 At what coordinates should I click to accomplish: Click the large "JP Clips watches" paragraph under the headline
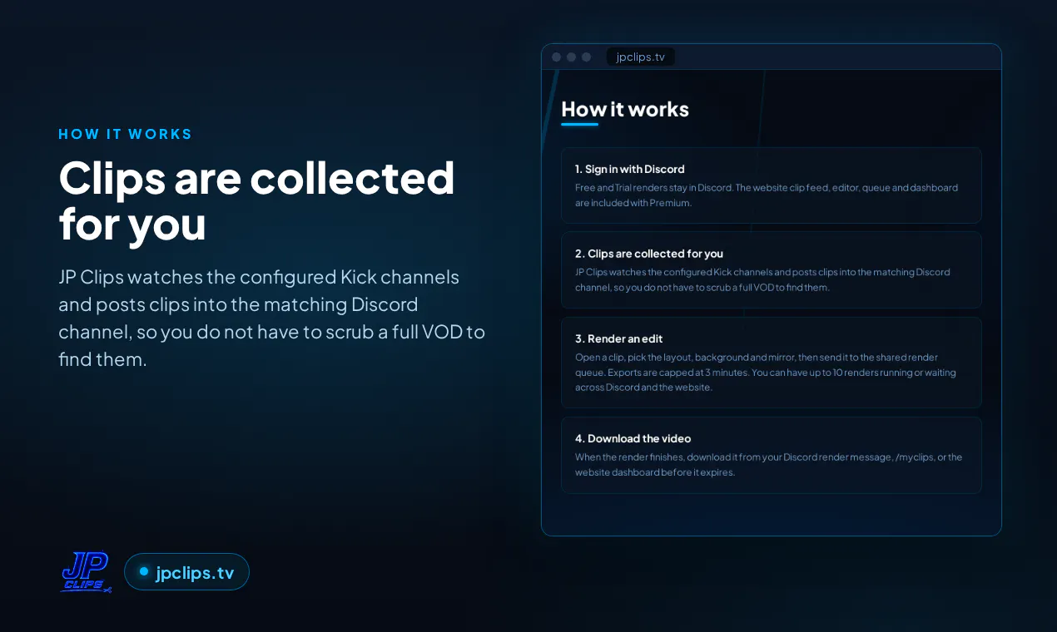pos(271,318)
